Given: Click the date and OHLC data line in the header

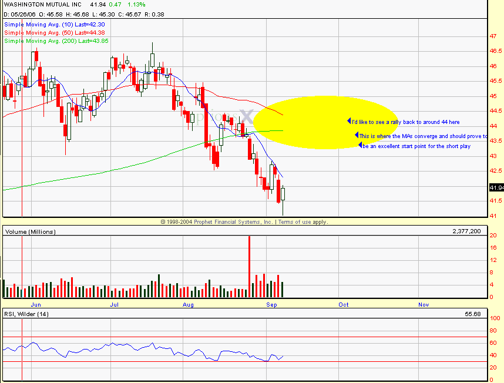Looking at the screenshot, I should point(84,15).
